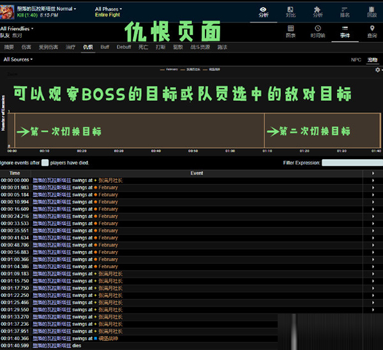The width and height of the screenshot is (383, 350).
Task: Open chart settings gear icon
Action: tap(377, 70)
